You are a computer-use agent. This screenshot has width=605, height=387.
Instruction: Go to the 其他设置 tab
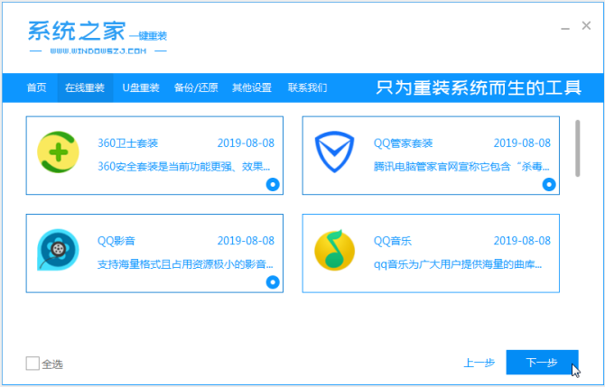(252, 88)
